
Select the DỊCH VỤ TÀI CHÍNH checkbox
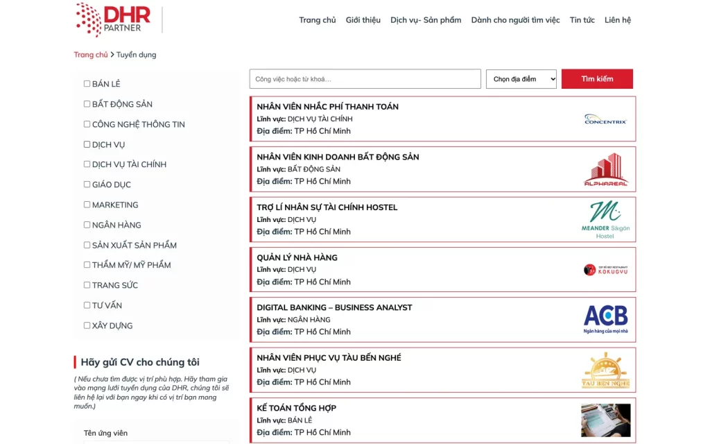(x=87, y=164)
